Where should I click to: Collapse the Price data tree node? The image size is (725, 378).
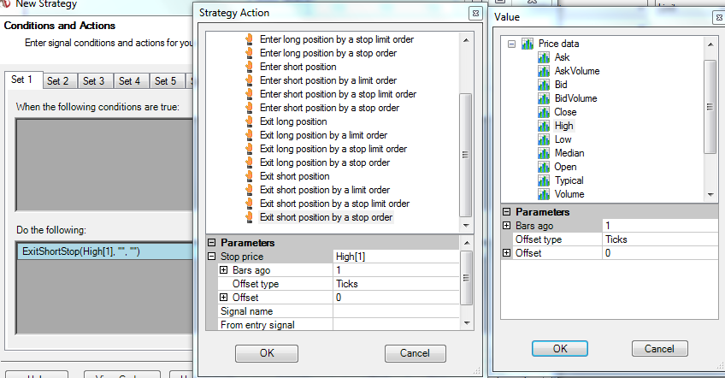[510, 44]
